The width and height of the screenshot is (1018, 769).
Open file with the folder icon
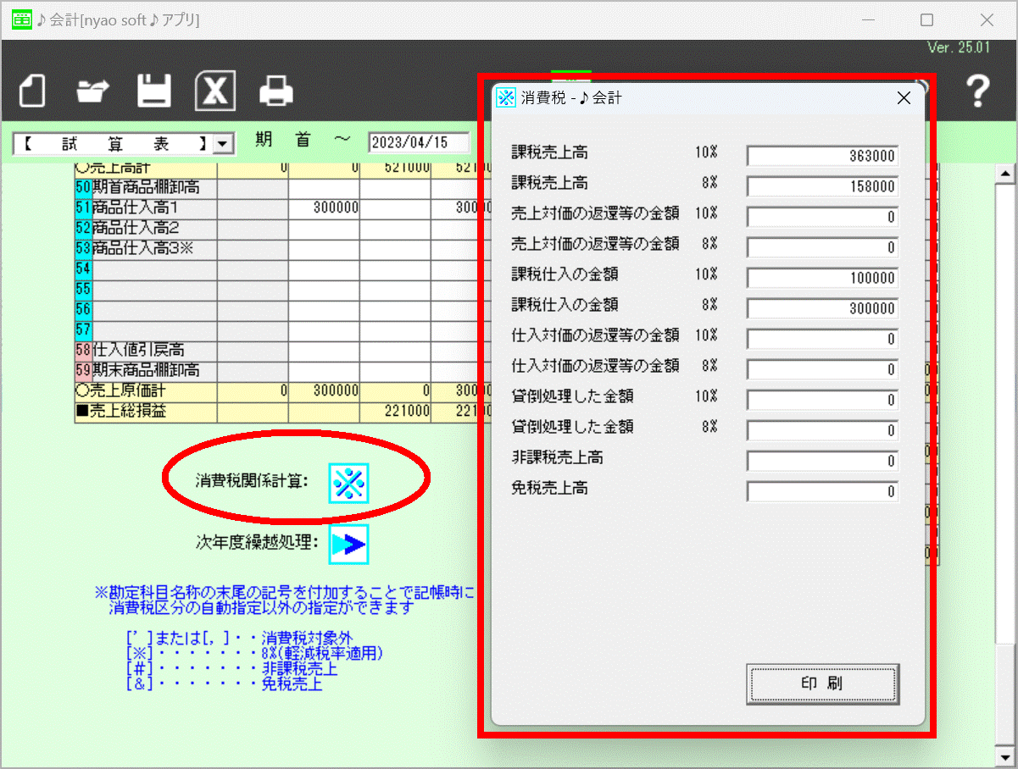(93, 91)
